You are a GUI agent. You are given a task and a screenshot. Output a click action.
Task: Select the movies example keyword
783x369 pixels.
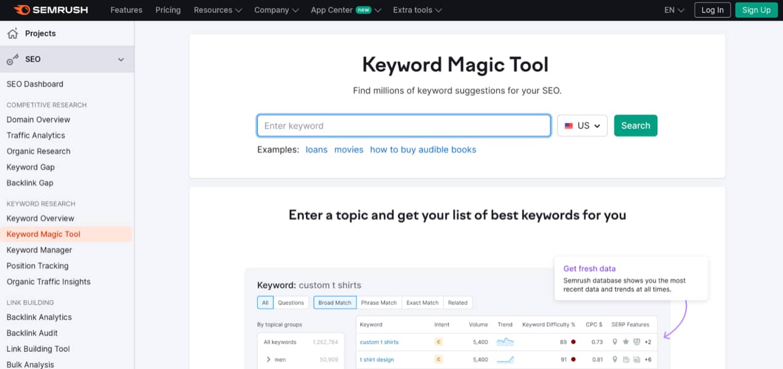(348, 149)
